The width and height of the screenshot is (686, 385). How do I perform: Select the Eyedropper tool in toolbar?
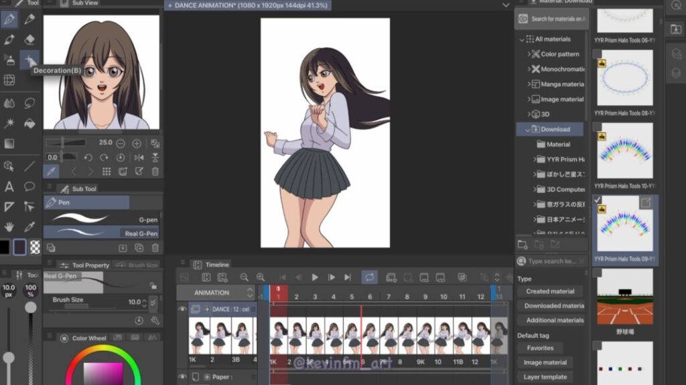29,227
